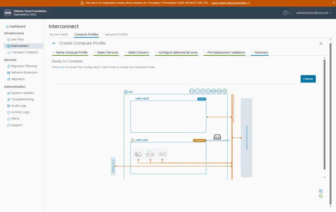Click the back arrow beside Create Compute Profile
The image size is (336, 212).
pyautogui.click(x=54, y=43)
